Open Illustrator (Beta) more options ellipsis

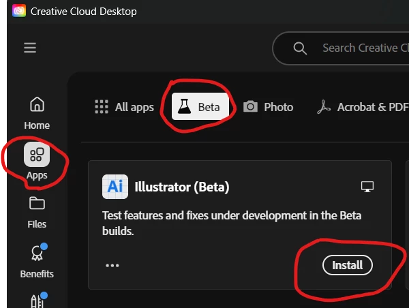click(x=112, y=266)
